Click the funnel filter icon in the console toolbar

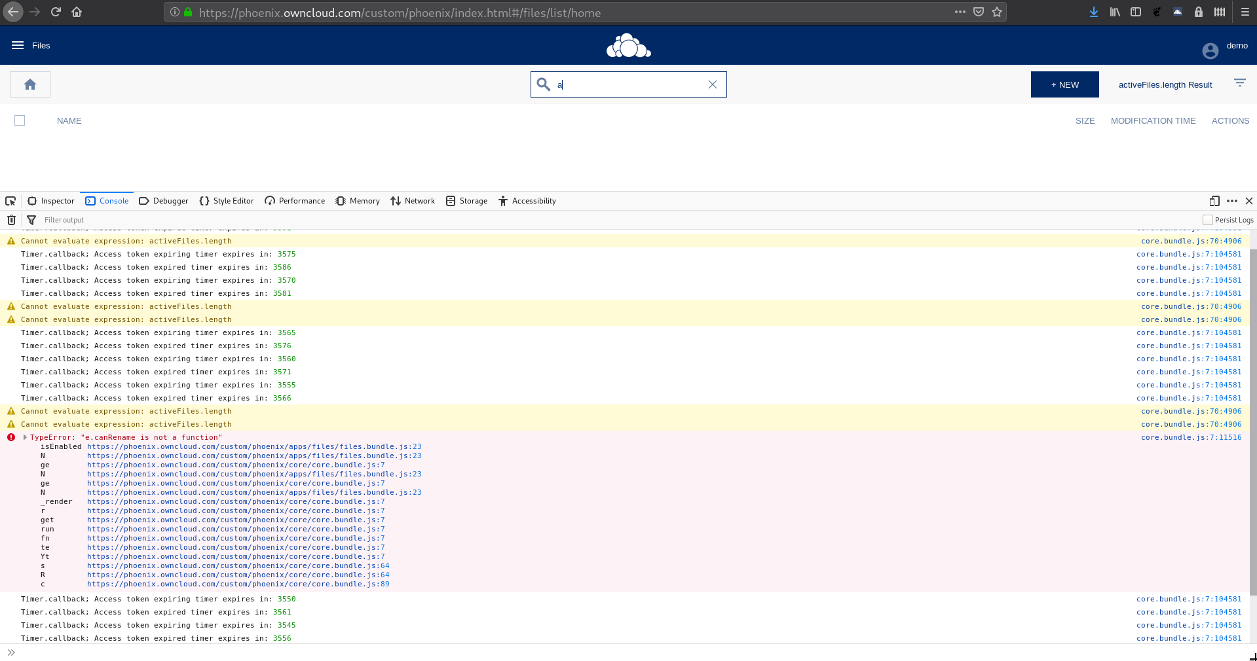(31, 220)
